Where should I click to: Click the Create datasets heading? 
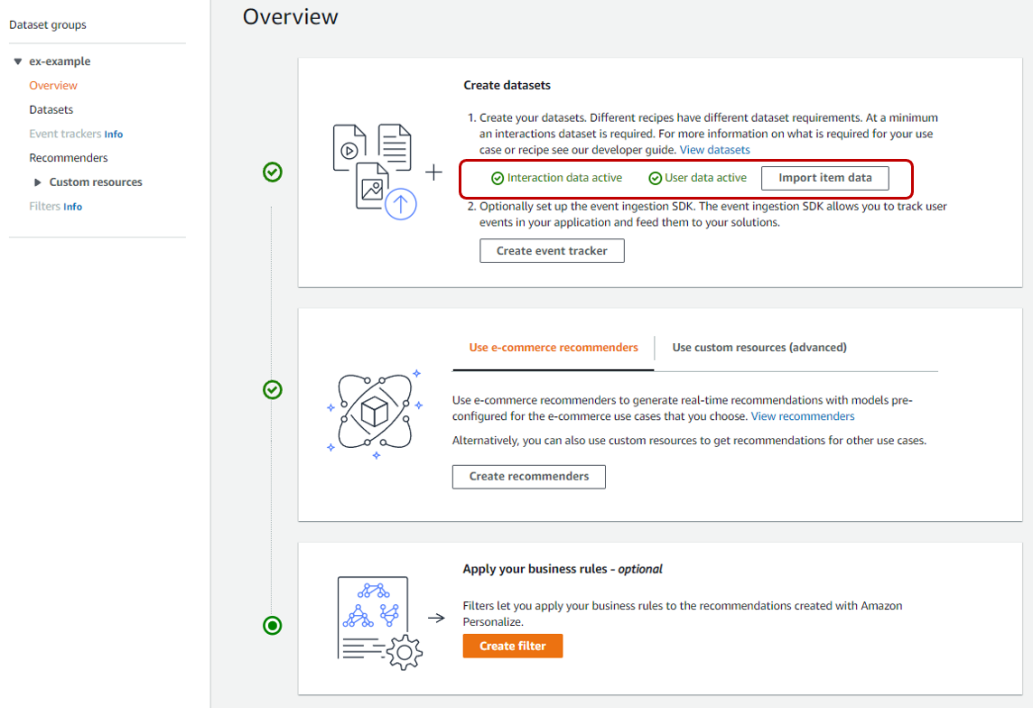click(x=507, y=85)
